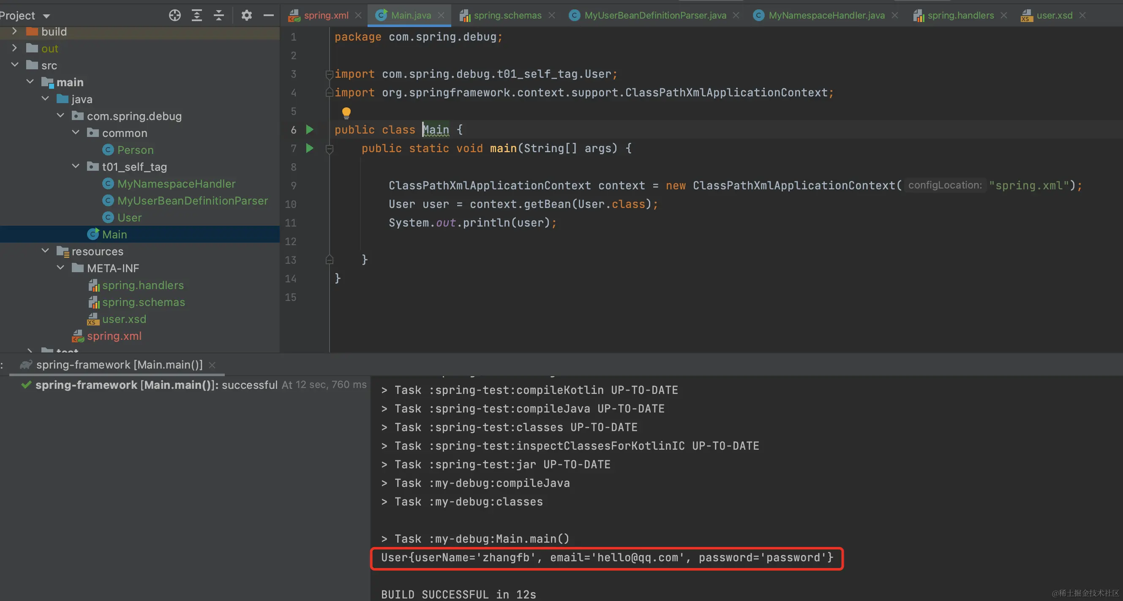
Task: Expand the build folder
Action: (14, 31)
